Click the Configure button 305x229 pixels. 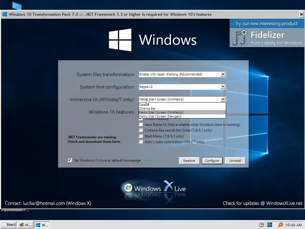coord(212,161)
